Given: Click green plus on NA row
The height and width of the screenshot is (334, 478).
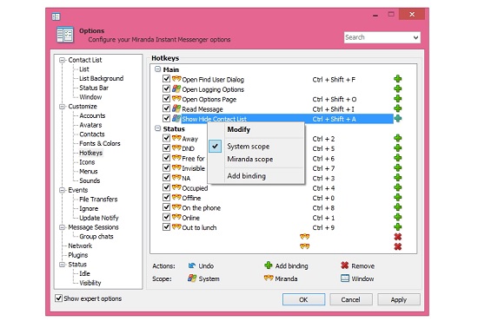Looking at the screenshot, I should click(397, 178).
